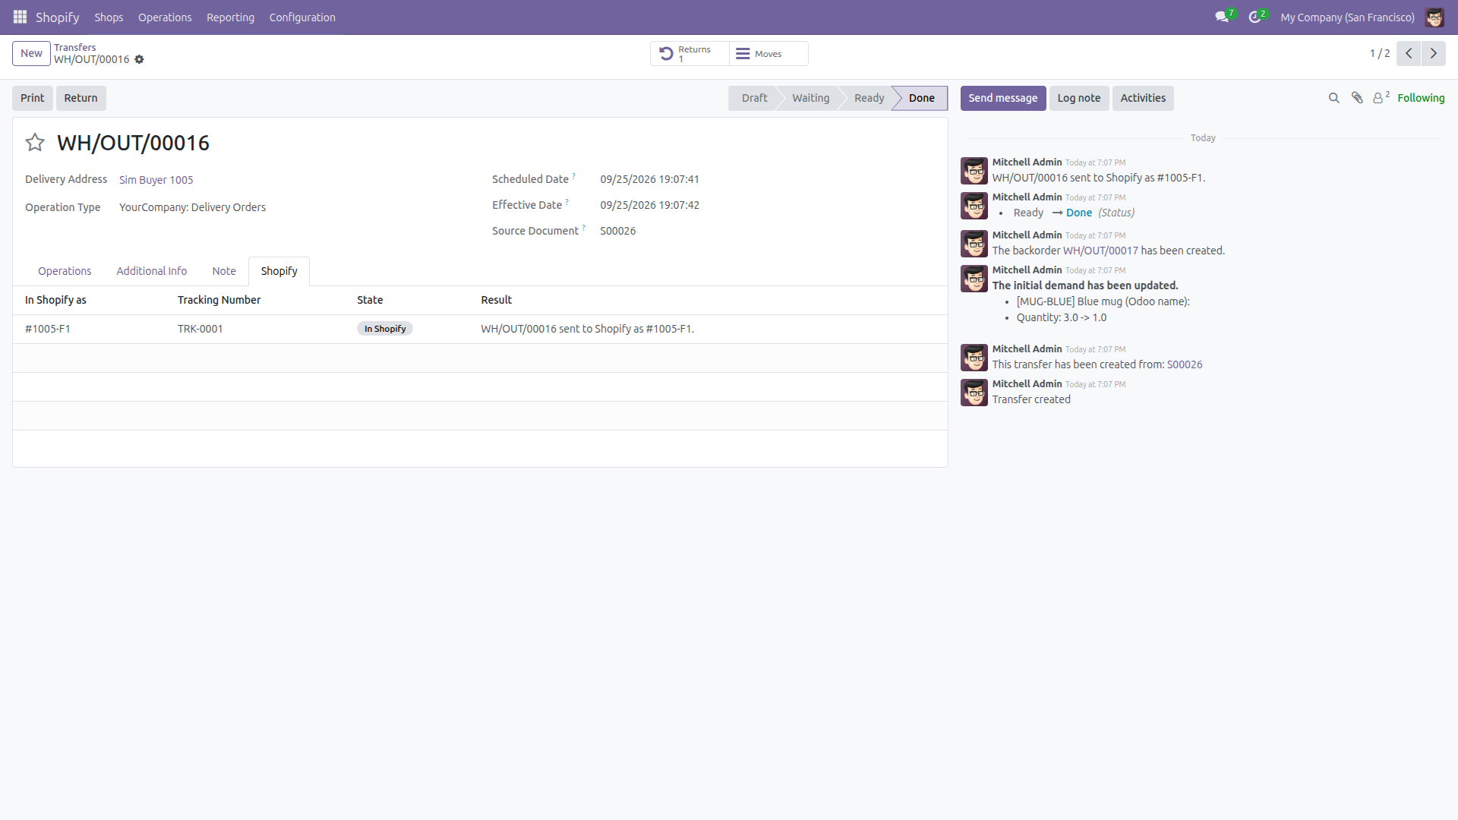
Task: Click tracking number TRK-0001
Action: [200, 329]
